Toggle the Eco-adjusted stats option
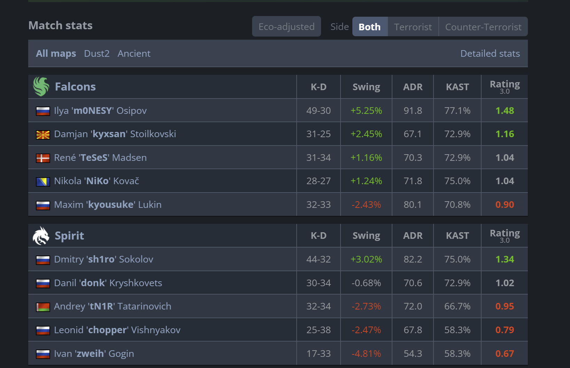The height and width of the screenshot is (368, 570). (286, 26)
